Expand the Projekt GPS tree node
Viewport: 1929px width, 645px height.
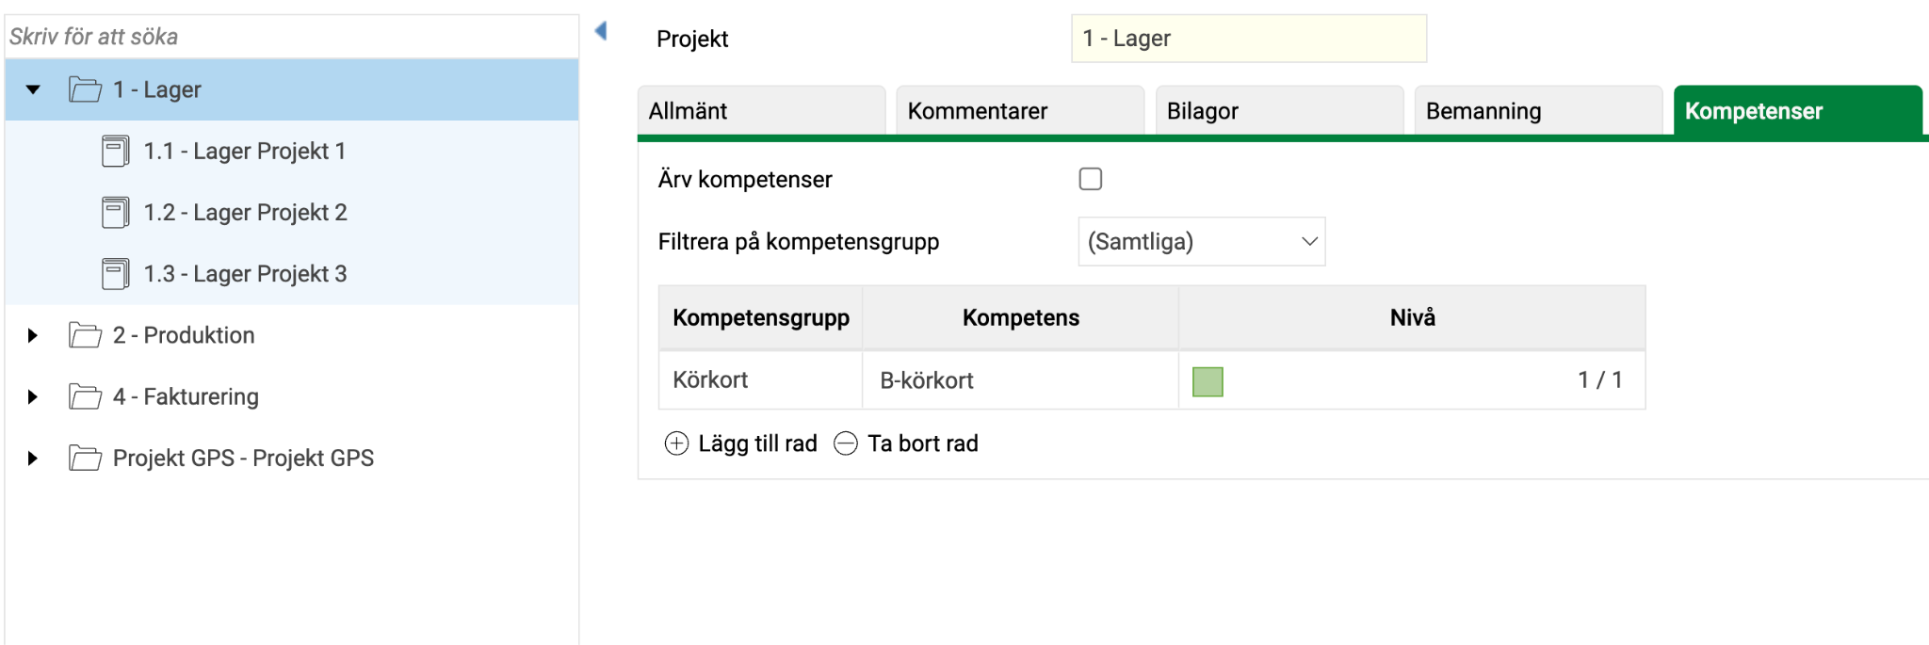pyautogui.click(x=33, y=459)
